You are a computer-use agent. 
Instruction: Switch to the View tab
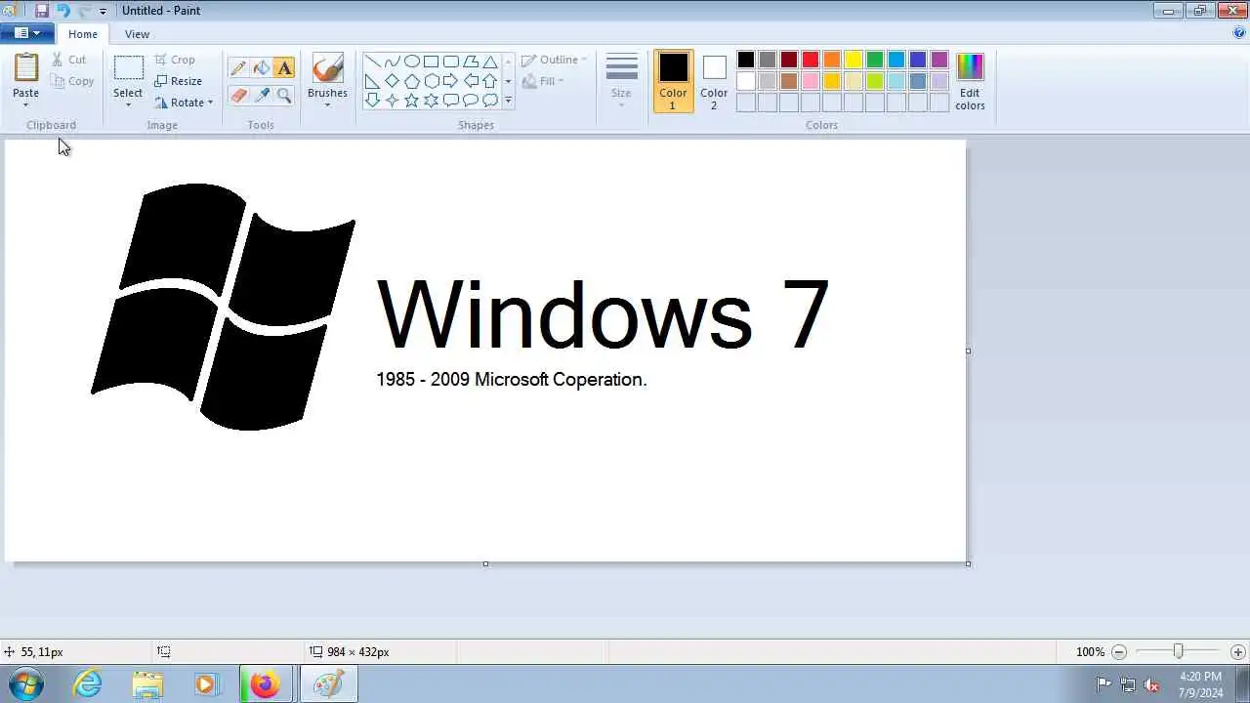pyautogui.click(x=137, y=34)
